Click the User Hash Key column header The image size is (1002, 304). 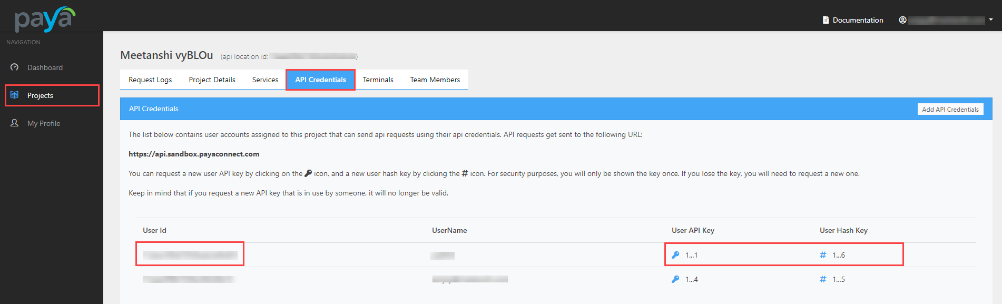tap(843, 230)
